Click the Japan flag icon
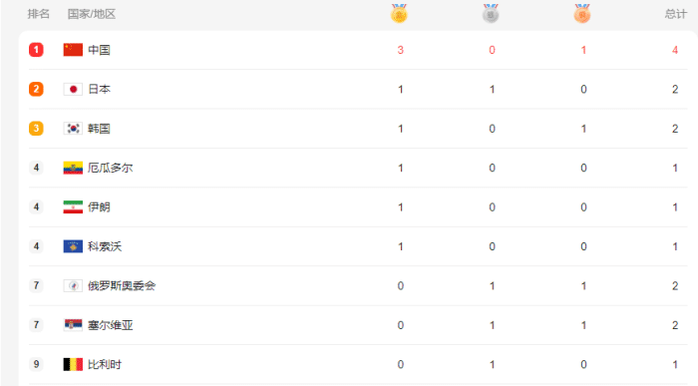 point(73,89)
